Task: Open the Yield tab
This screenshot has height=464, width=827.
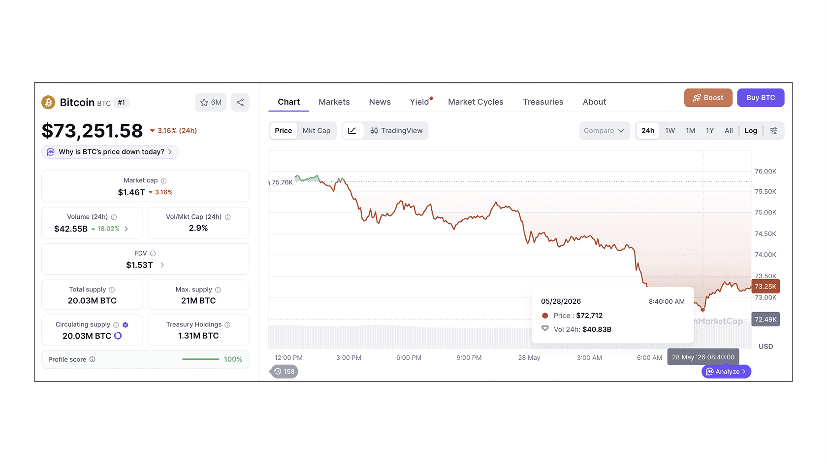Action: pos(420,102)
